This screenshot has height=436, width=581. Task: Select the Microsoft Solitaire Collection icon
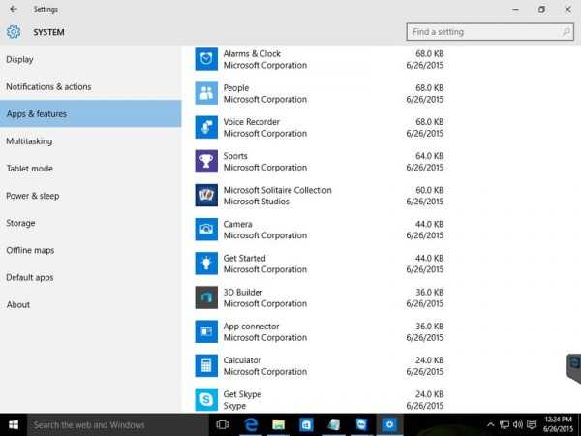point(206,196)
